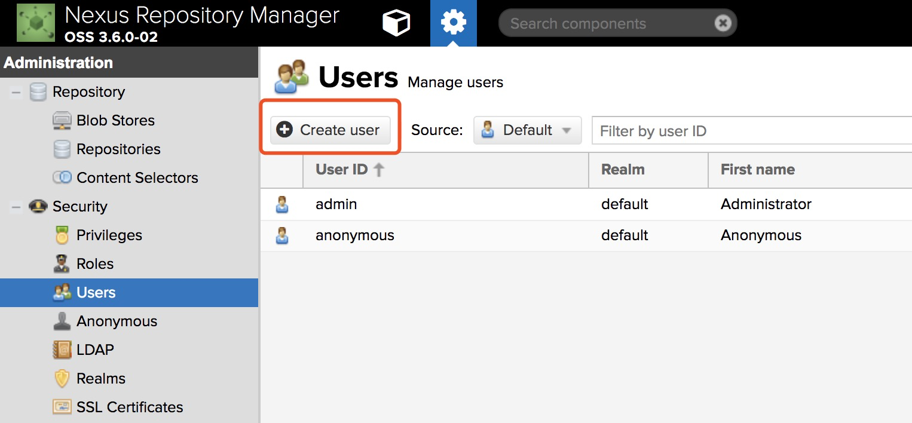Collapse the Security tree node

pos(16,207)
